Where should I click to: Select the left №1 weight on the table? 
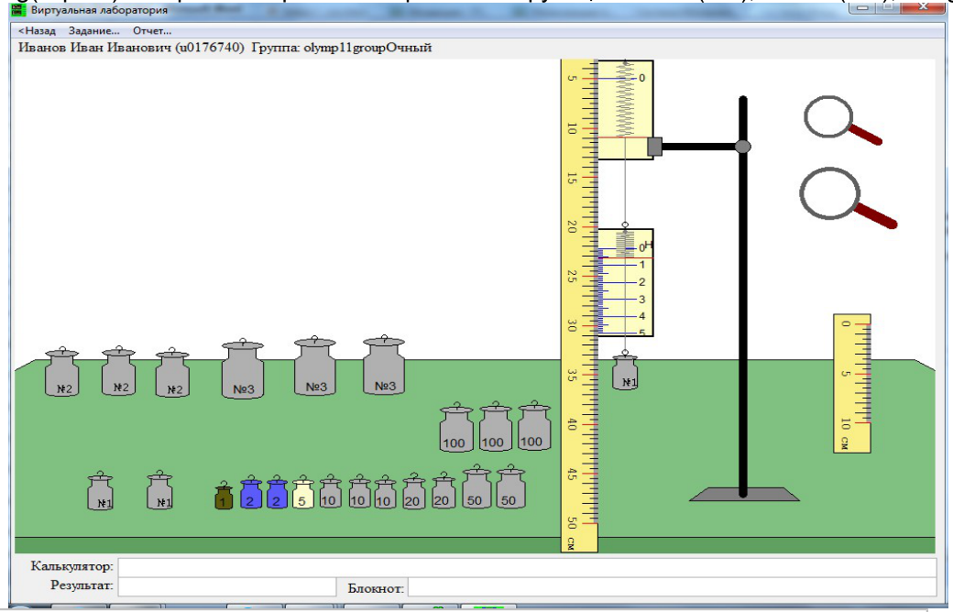pyautogui.click(x=100, y=491)
